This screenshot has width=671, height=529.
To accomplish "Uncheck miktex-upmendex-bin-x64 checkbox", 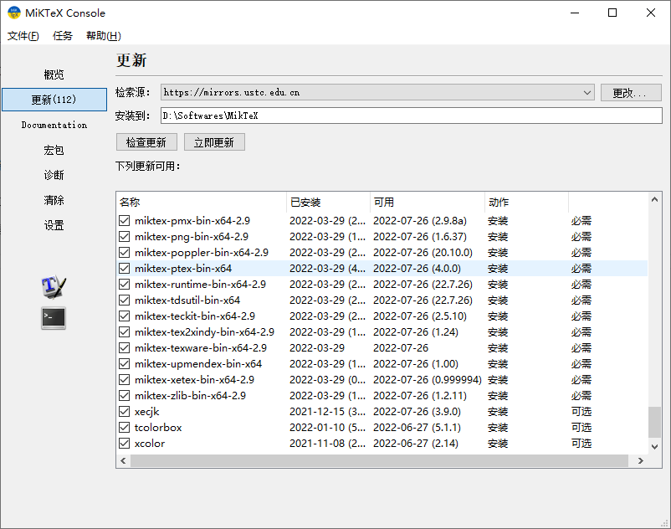I will 124,364.
